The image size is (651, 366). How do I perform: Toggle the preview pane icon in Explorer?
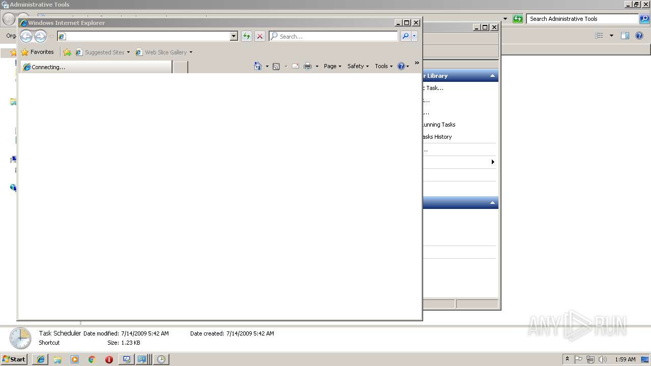coord(625,36)
